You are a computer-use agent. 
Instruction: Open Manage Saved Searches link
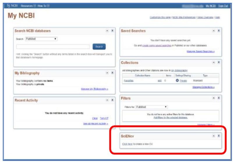coord(201,51)
